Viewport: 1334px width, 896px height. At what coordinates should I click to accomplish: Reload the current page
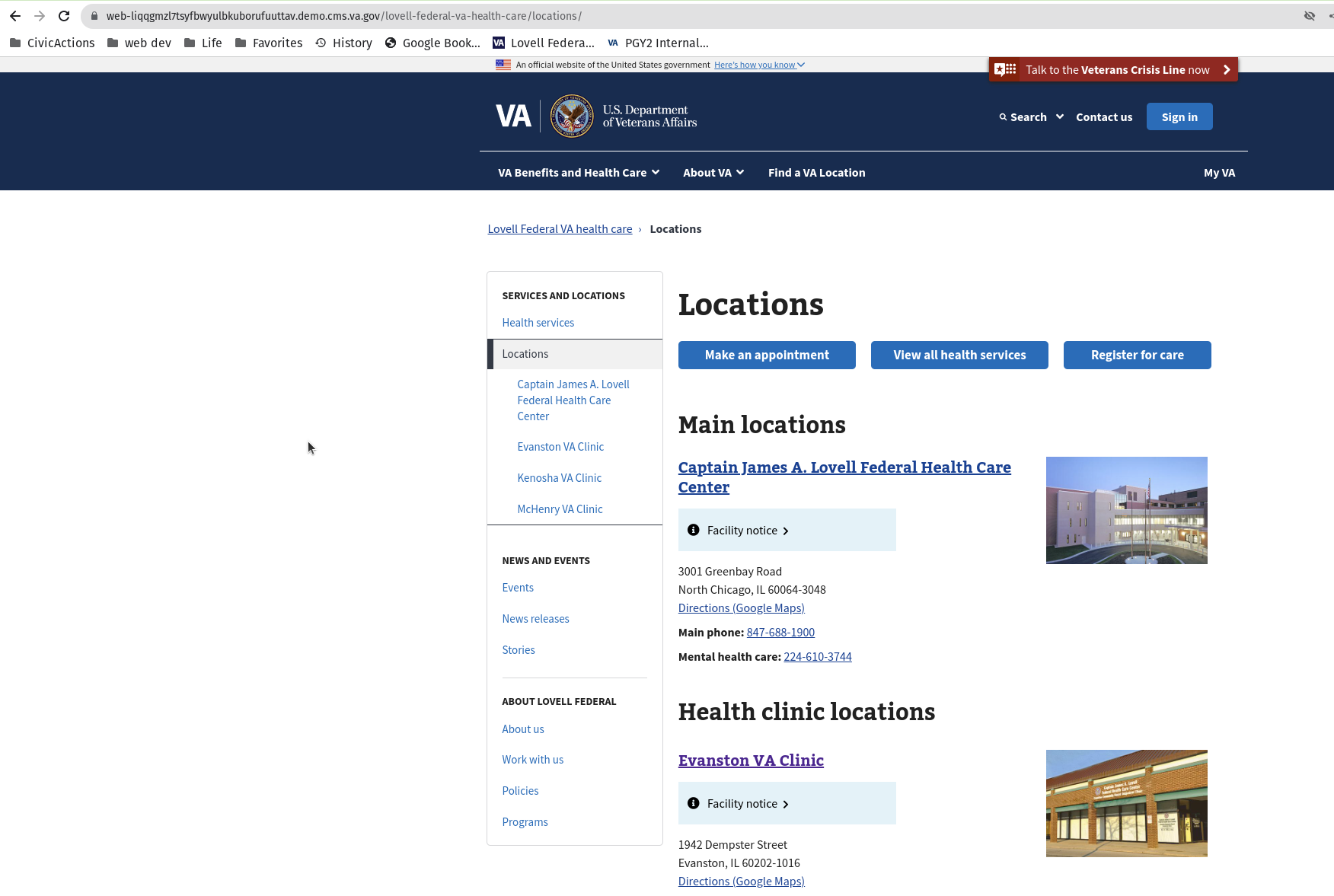pos(64,15)
